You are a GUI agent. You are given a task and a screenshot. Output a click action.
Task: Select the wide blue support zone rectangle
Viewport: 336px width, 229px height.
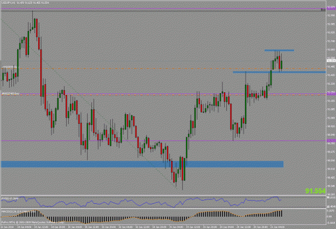coord(142,164)
